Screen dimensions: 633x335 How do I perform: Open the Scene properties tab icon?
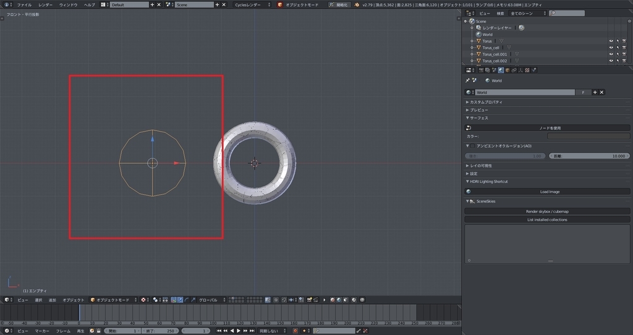pyautogui.click(x=494, y=70)
